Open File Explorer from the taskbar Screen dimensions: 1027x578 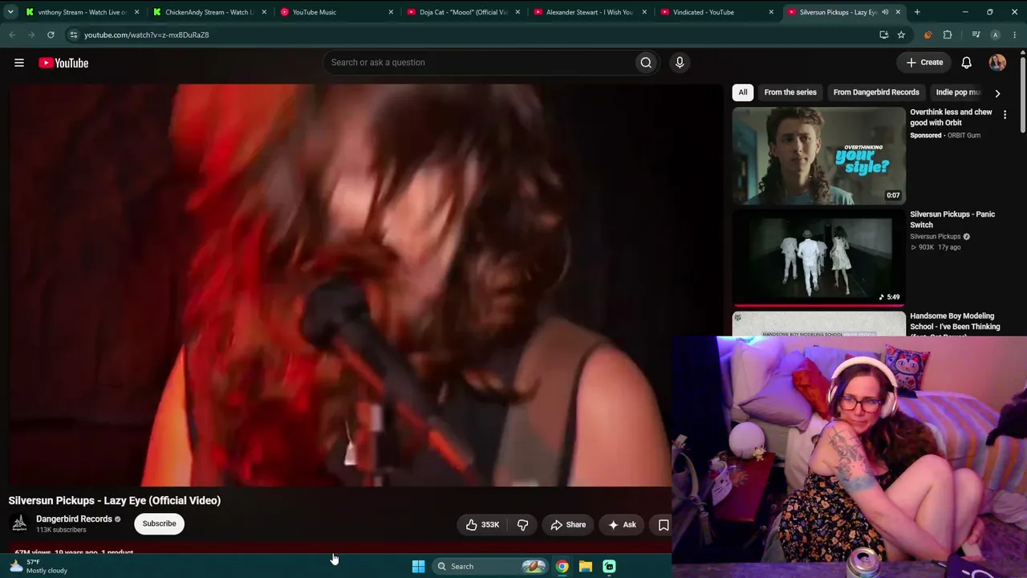coord(586,566)
